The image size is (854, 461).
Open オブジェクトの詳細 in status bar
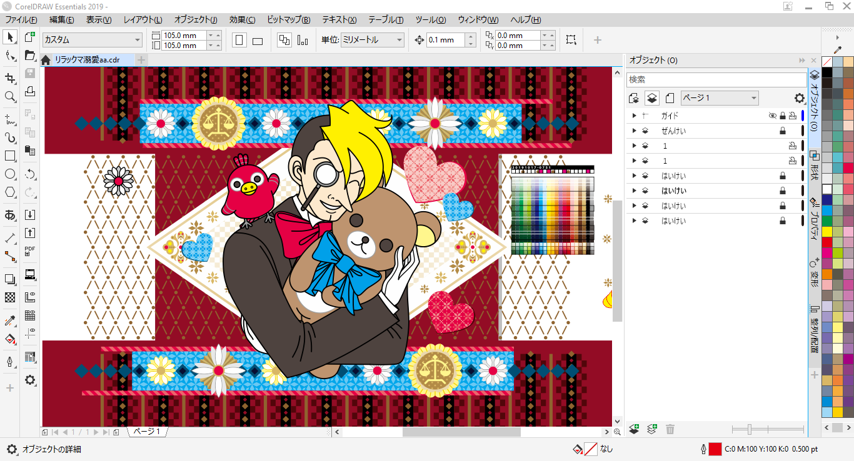pos(51,449)
